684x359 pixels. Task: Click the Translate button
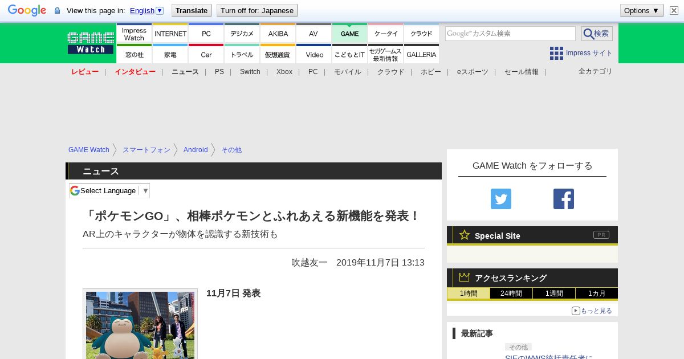pyautogui.click(x=192, y=10)
